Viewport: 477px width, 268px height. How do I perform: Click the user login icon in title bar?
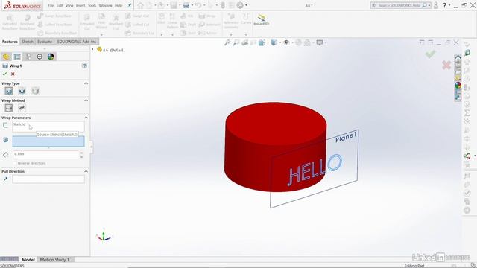[x=436, y=5]
